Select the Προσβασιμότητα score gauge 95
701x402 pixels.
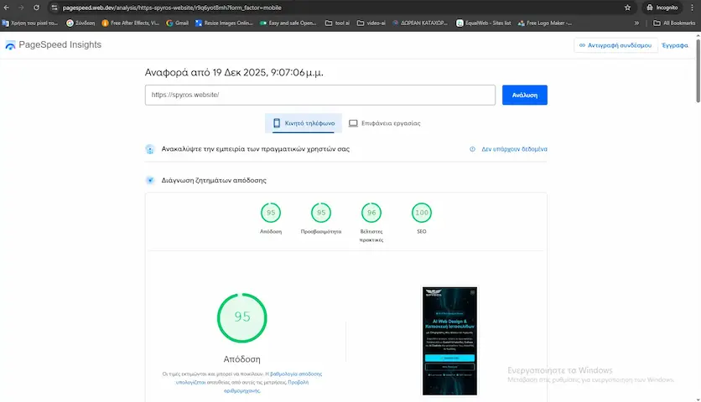point(321,213)
